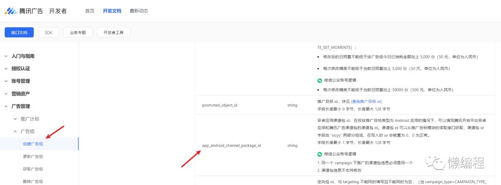Switch to the SDK tab

(49, 32)
